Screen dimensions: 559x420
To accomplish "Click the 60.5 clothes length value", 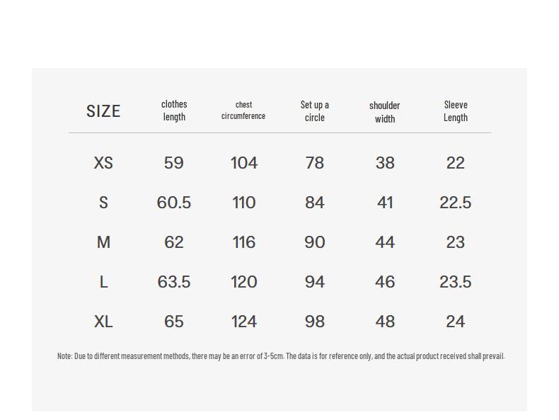I will [x=174, y=203].
